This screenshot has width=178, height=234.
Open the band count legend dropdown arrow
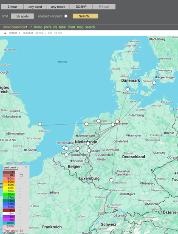(x=26, y=168)
